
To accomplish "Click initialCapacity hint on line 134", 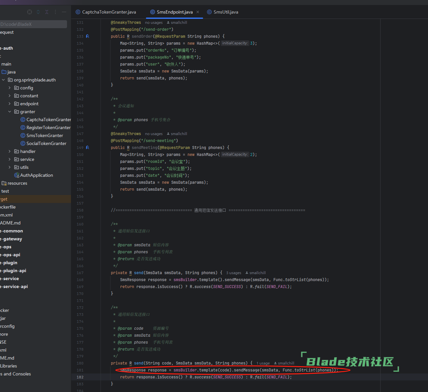I will 235,43.
